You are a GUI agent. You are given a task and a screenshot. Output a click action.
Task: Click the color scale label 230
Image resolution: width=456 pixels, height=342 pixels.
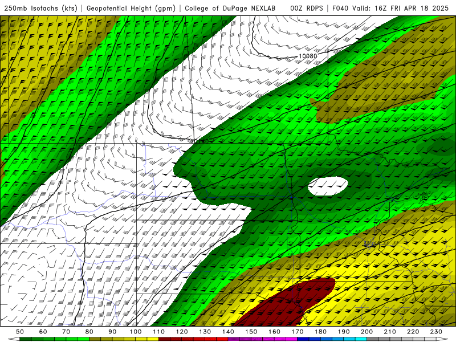coord(436,332)
